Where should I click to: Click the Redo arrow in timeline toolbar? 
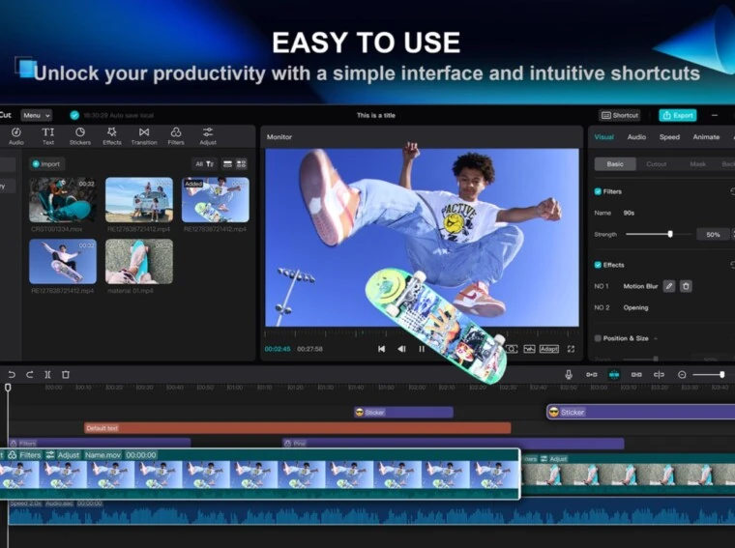pyautogui.click(x=30, y=374)
